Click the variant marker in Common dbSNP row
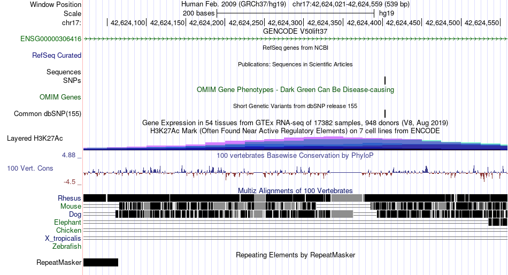This screenshot has height=275, width=508. pos(385,113)
